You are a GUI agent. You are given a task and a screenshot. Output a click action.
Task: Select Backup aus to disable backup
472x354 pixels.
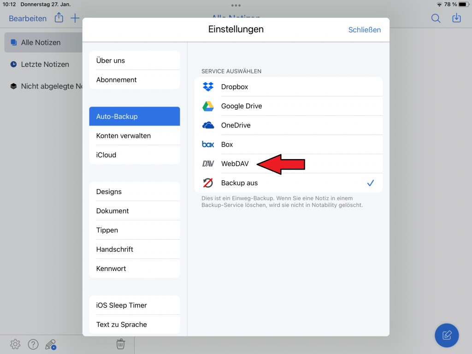coord(239,183)
